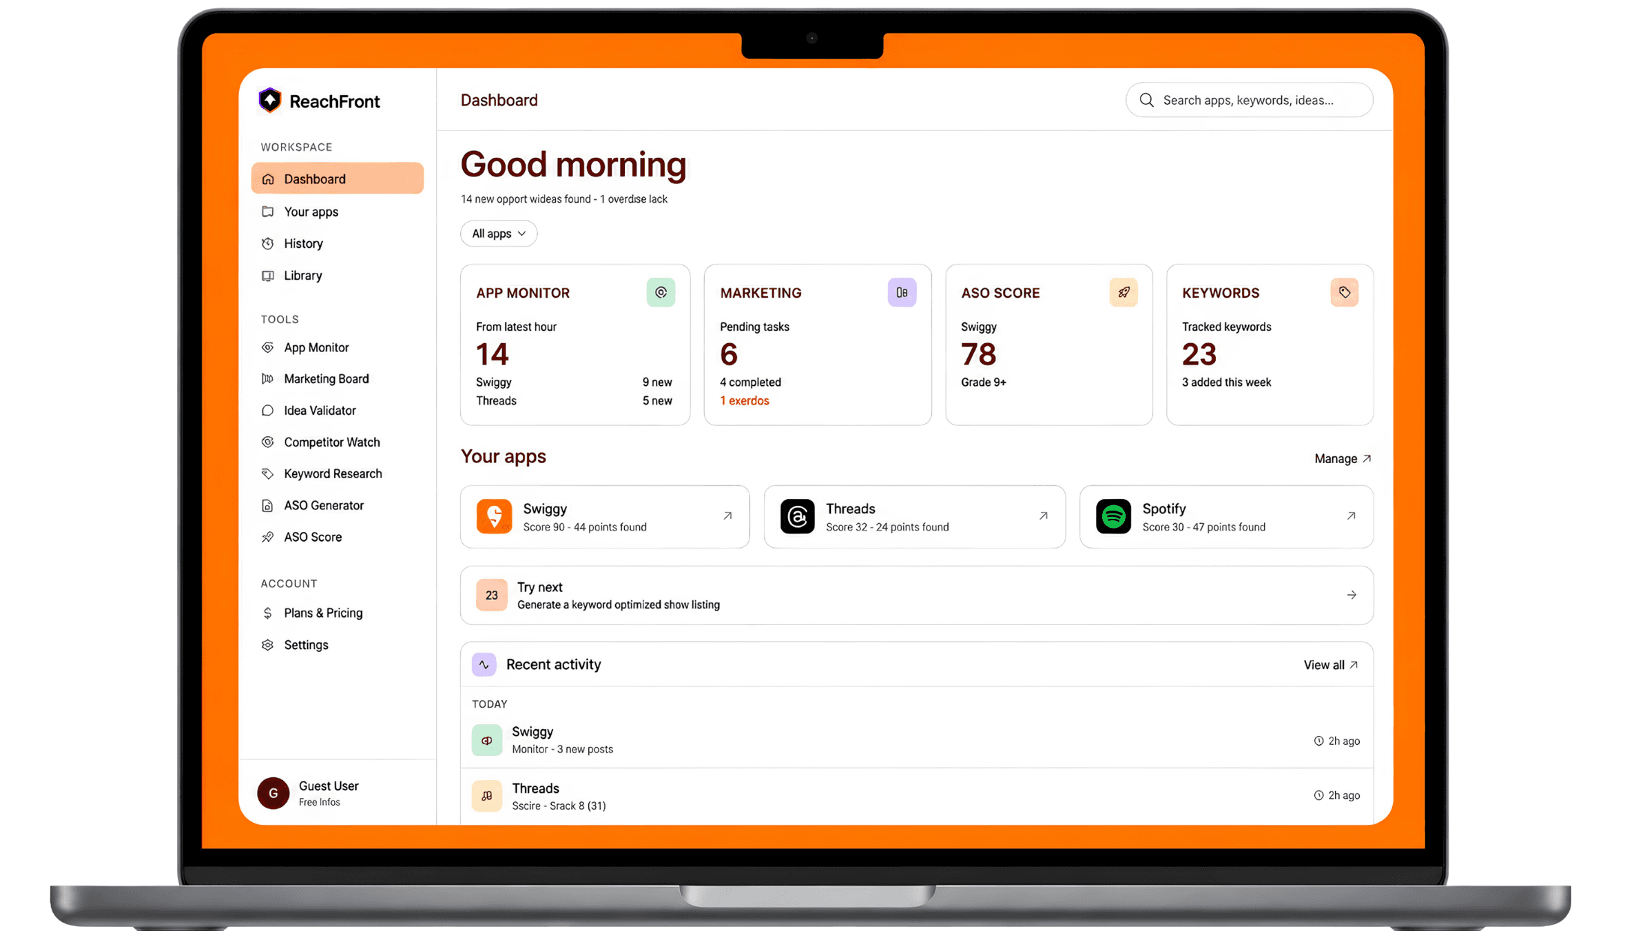Click the ASO Score card rocket icon
Viewport: 1634px width, 931px height.
click(x=1124, y=292)
